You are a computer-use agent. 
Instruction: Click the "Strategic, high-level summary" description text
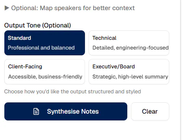click(x=130, y=77)
